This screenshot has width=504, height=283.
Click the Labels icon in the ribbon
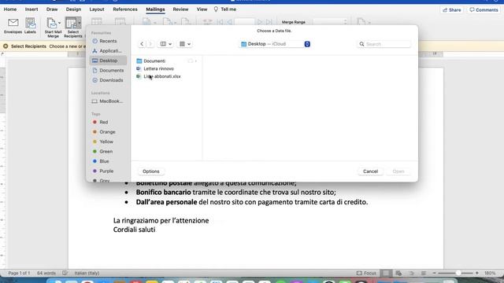click(30, 23)
